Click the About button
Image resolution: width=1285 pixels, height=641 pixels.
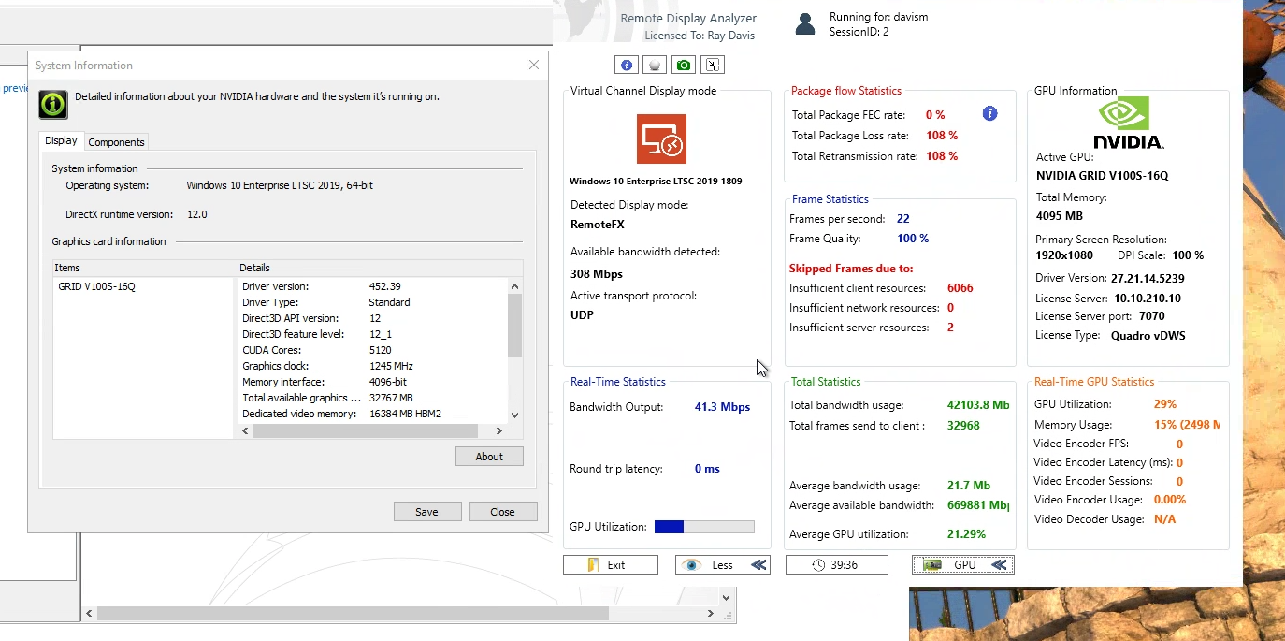click(489, 457)
